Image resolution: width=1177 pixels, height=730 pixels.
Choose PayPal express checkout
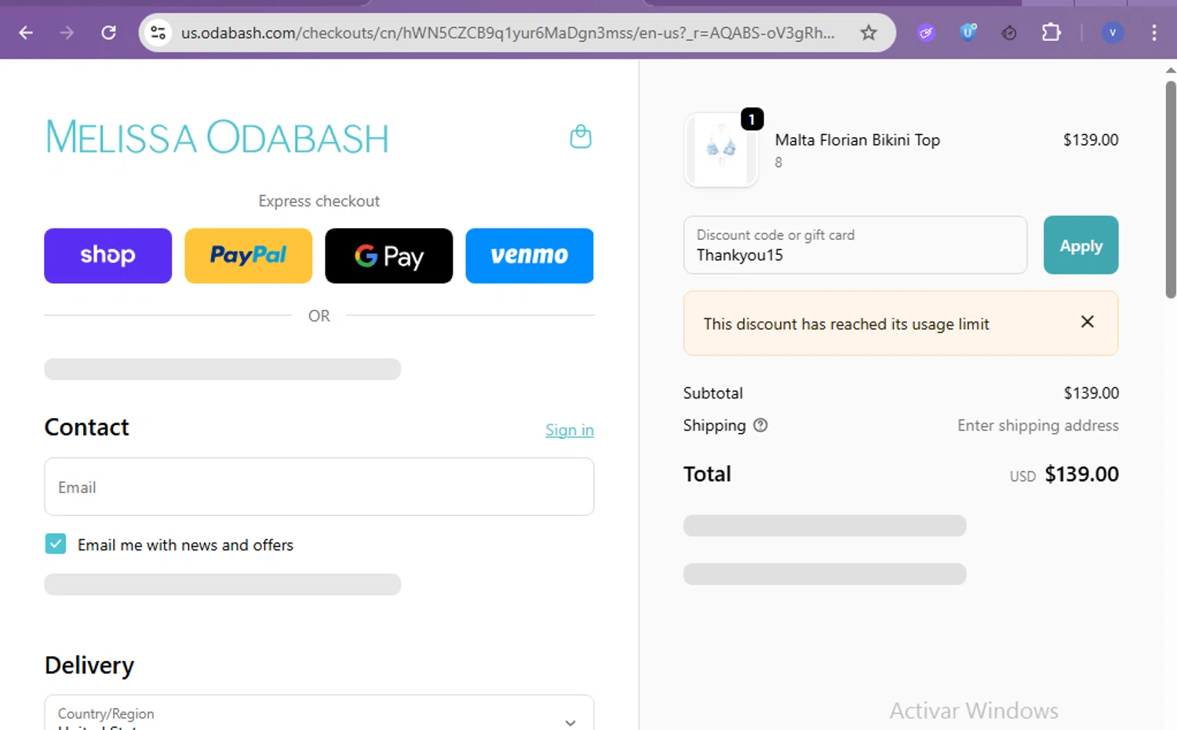[x=249, y=256]
